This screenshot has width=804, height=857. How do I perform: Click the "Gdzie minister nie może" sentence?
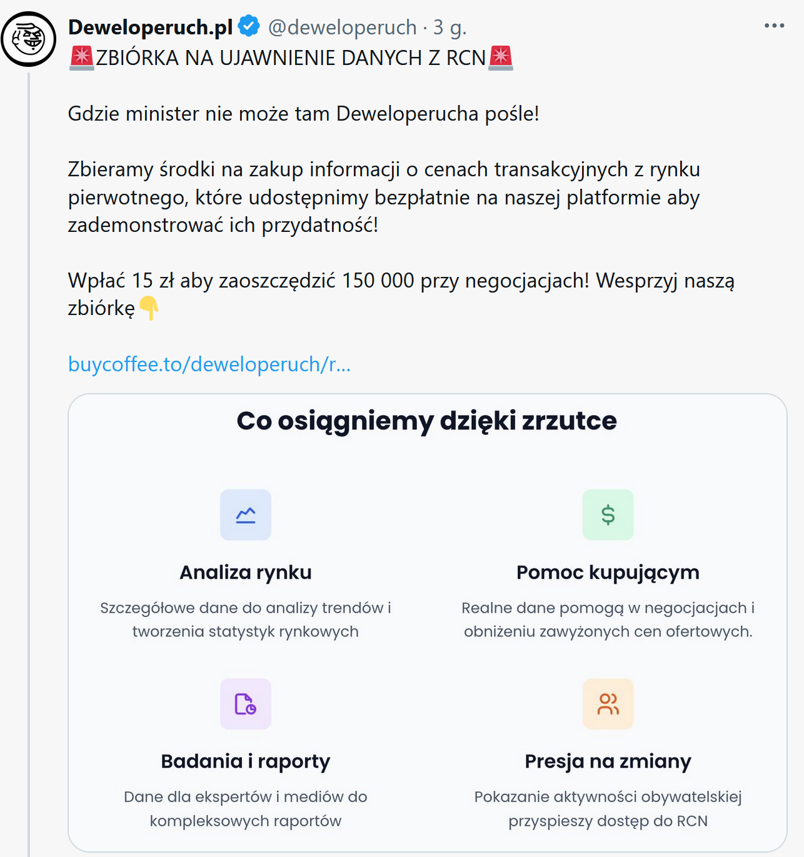point(303,114)
